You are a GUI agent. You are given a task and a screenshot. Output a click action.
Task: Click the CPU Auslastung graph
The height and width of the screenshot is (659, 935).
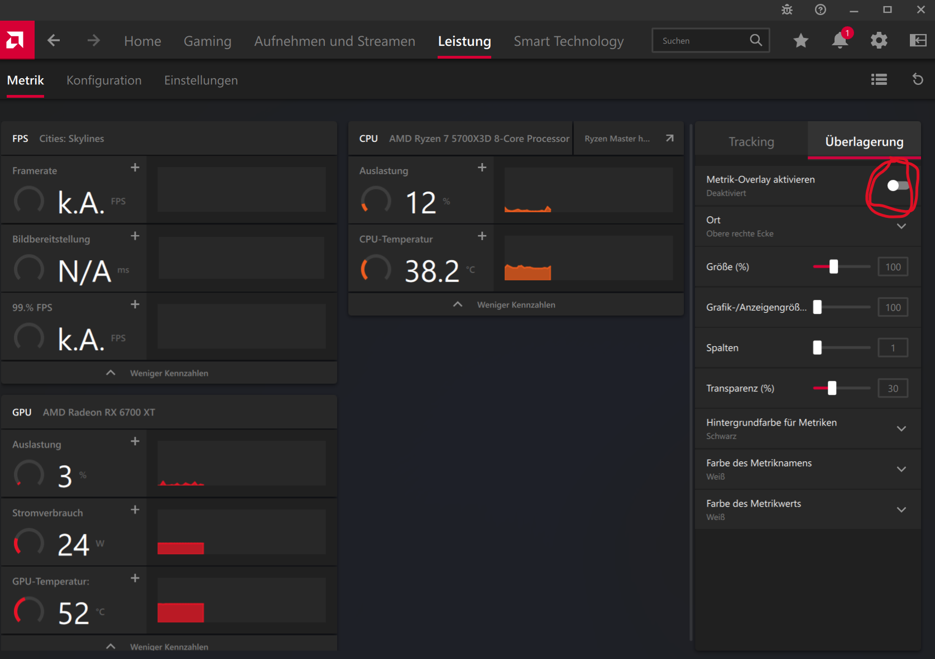(x=589, y=190)
